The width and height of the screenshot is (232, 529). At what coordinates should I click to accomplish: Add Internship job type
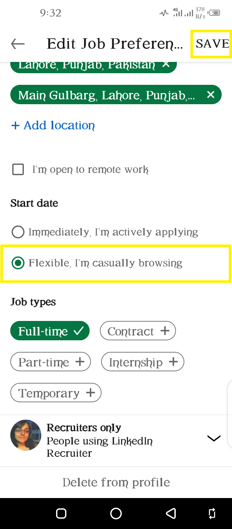pos(143,362)
